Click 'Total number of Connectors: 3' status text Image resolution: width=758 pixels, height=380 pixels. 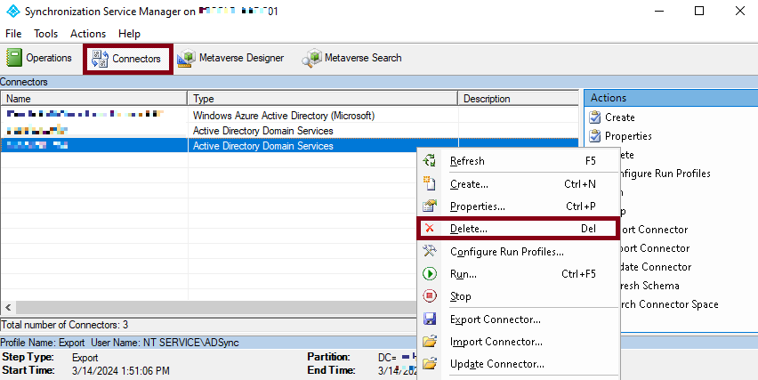[x=65, y=325]
